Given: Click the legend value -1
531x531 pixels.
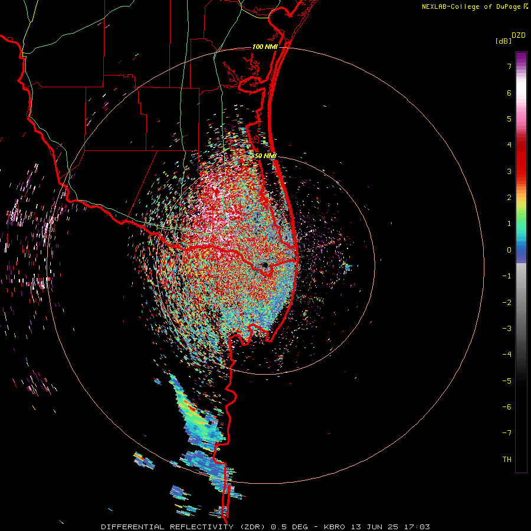Looking at the screenshot, I should click(507, 276).
